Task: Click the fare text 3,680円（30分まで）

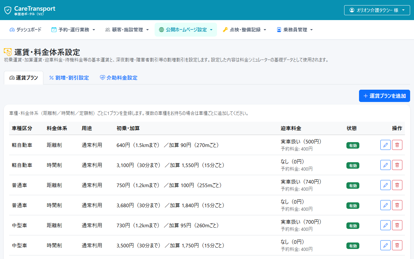Action: [139, 205]
